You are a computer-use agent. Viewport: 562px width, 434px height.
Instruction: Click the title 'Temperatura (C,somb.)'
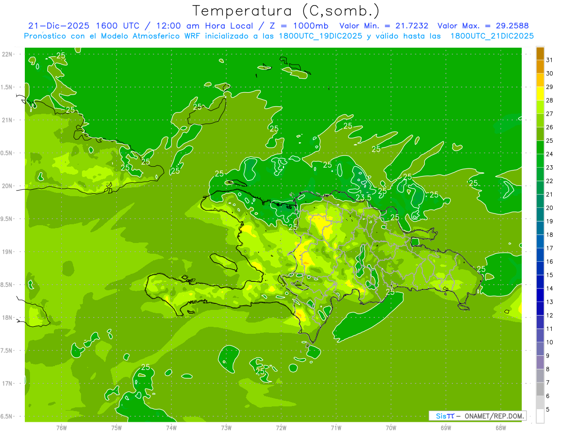pos(286,11)
